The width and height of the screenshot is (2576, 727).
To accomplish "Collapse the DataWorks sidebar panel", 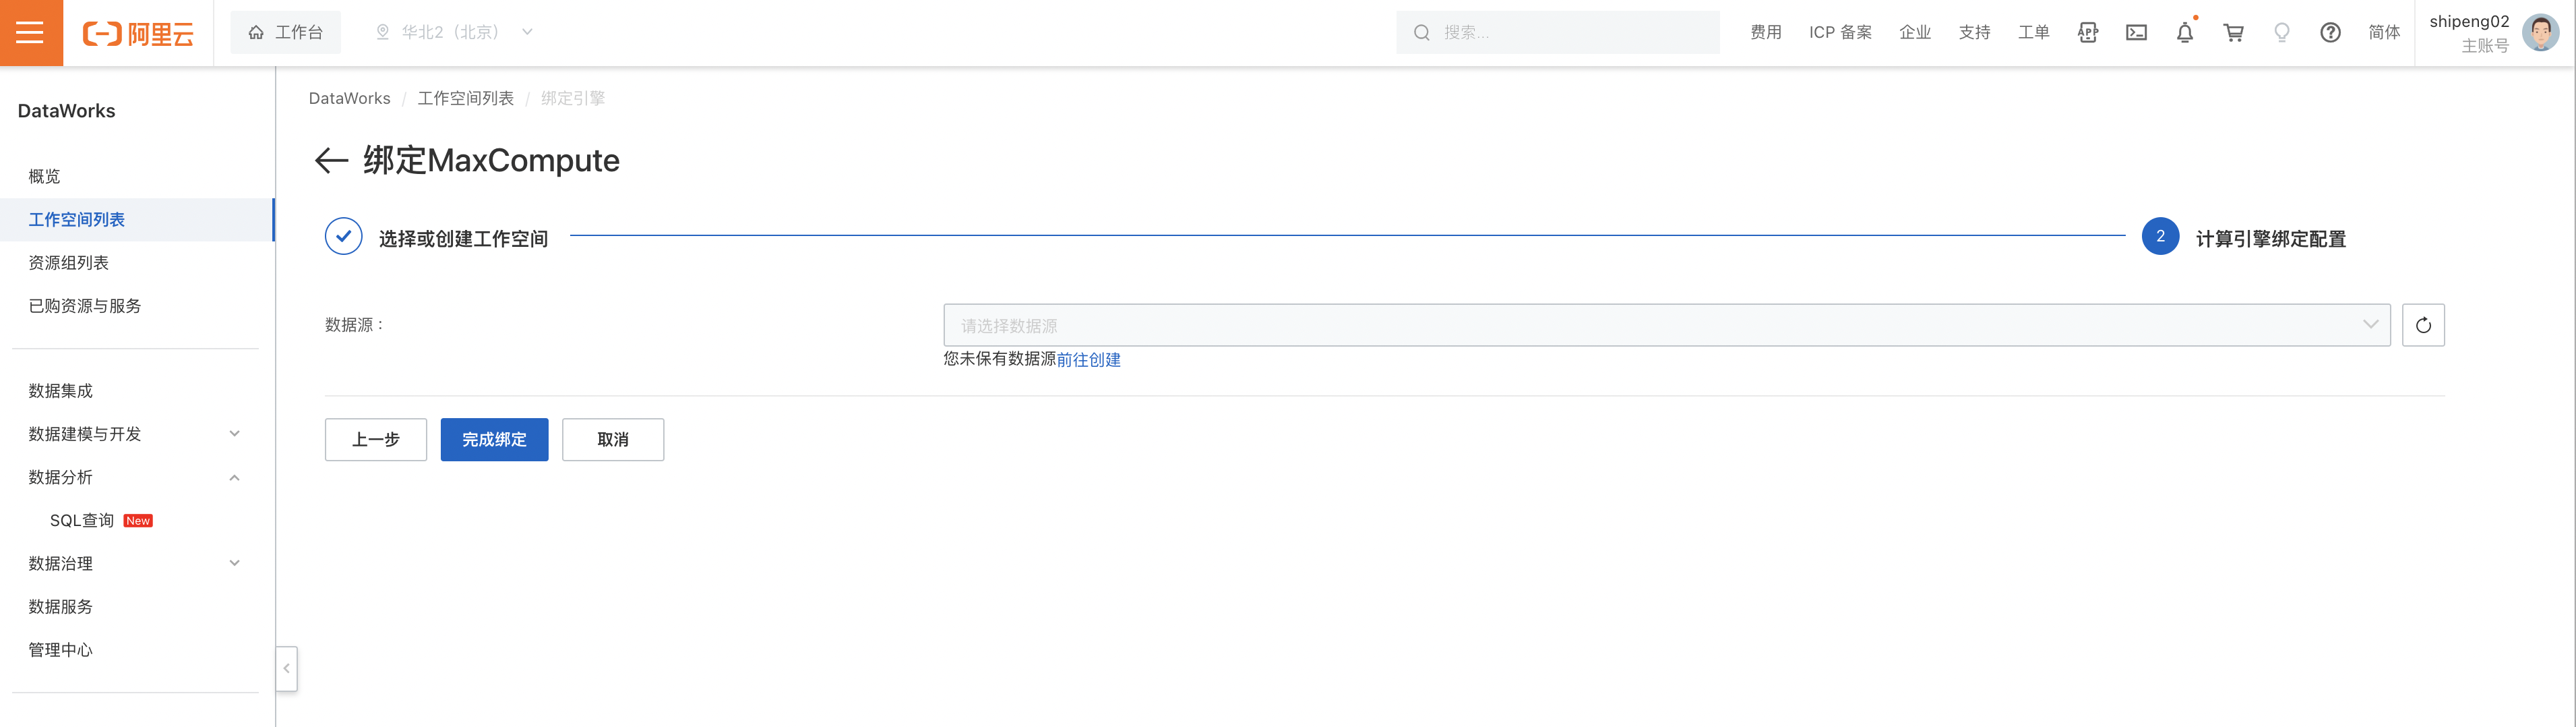I will [x=287, y=668].
